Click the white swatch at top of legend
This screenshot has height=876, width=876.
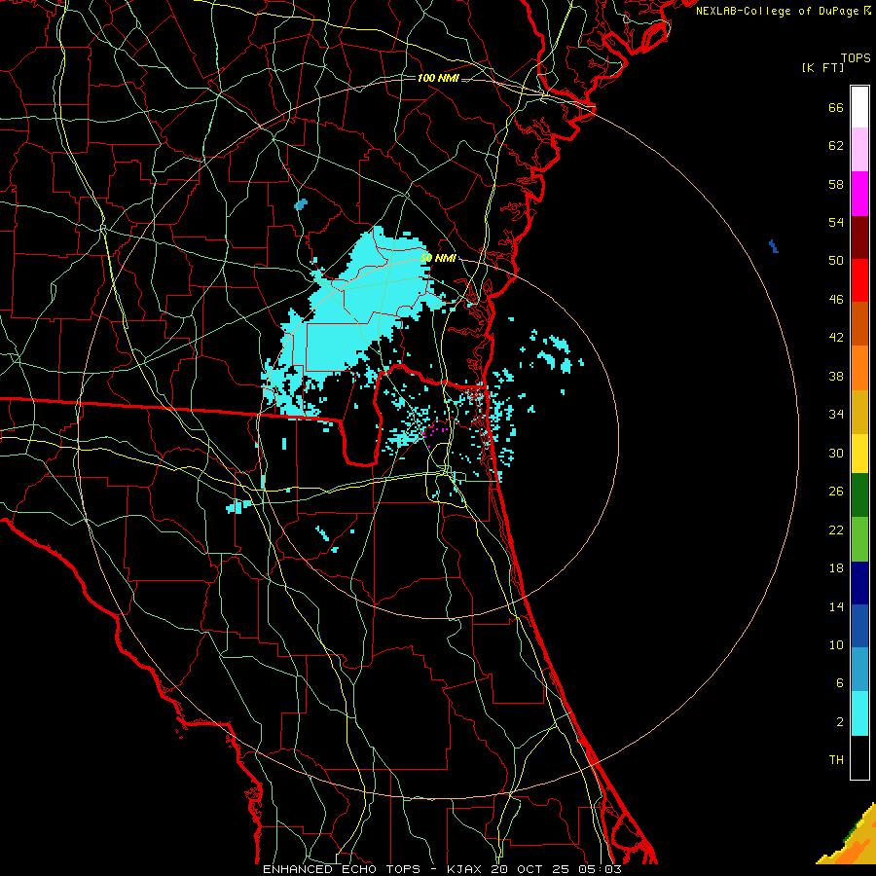tap(859, 107)
